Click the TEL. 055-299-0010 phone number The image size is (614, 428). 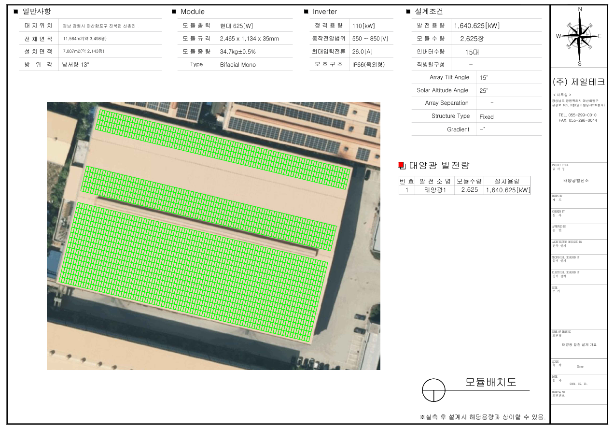577,115
